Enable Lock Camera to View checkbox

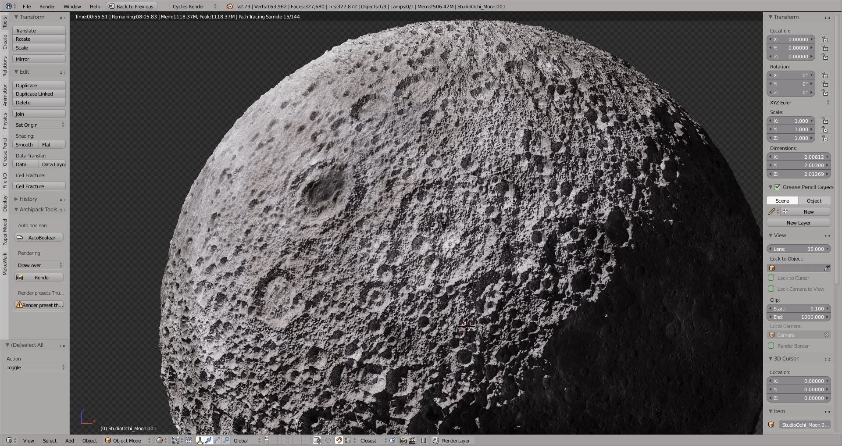pos(771,289)
